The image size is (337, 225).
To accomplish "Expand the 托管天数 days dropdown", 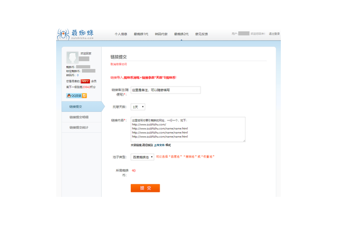I will (138, 106).
